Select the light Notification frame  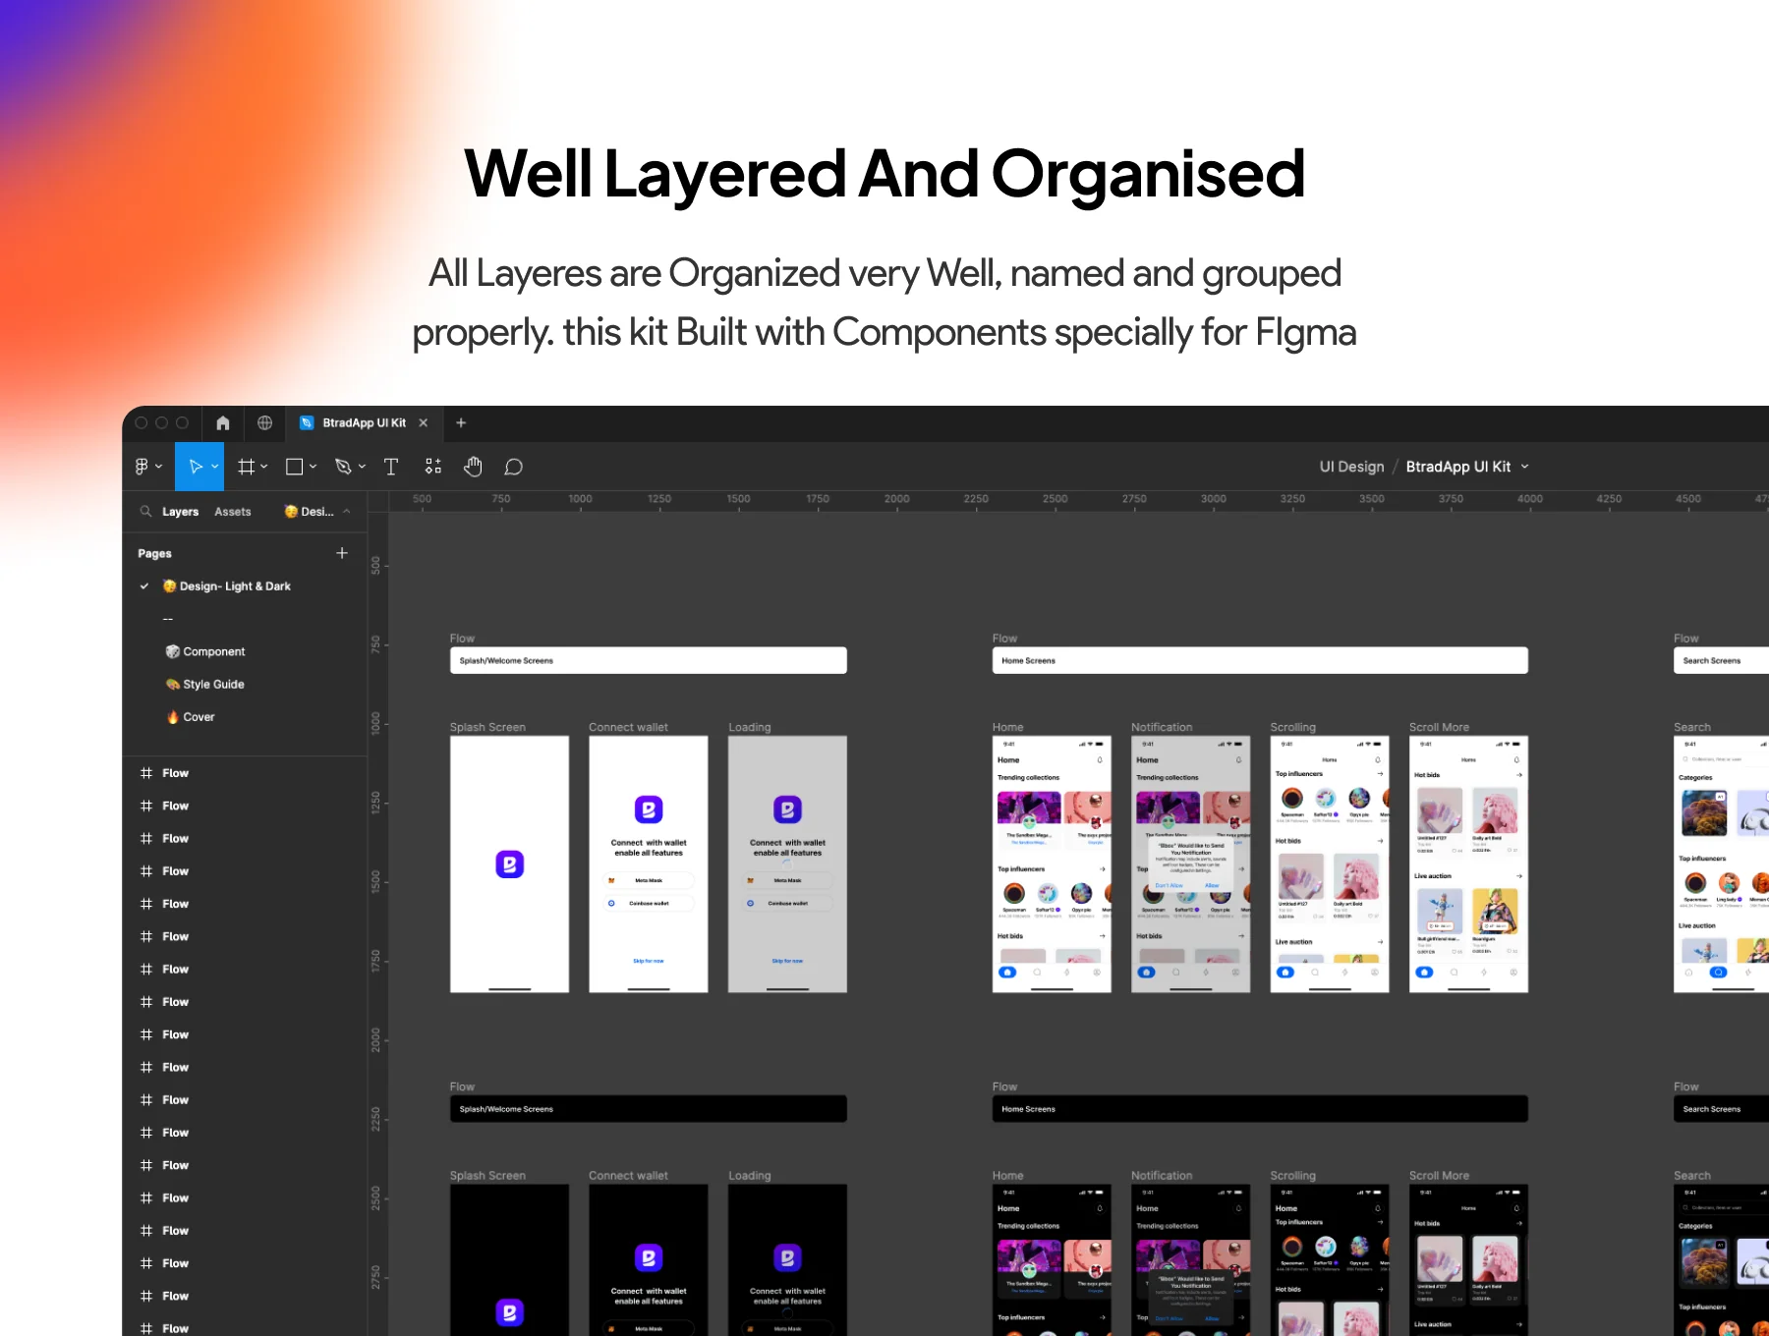(1191, 864)
